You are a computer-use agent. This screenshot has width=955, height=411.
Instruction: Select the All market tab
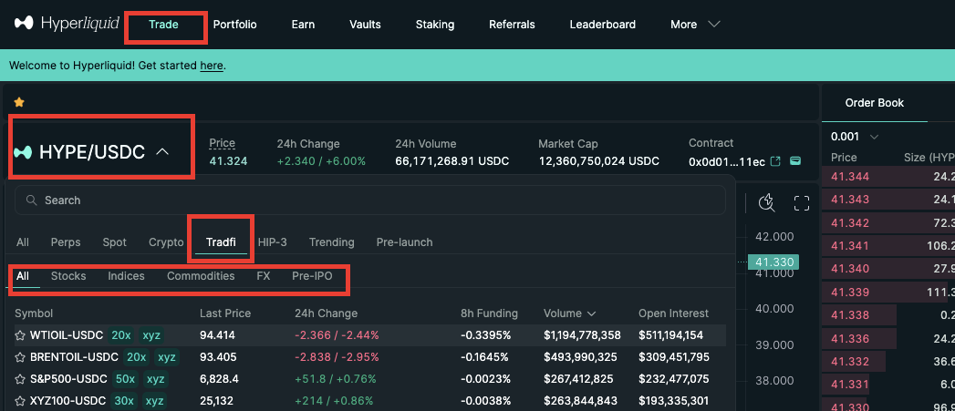[x=23, y=242]
